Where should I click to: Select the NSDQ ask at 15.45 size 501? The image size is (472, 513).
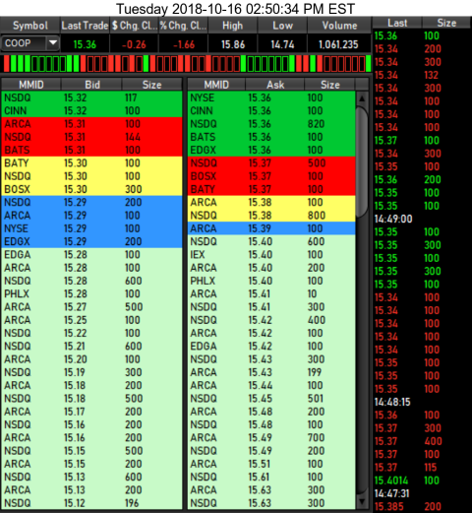pos(271,399)
